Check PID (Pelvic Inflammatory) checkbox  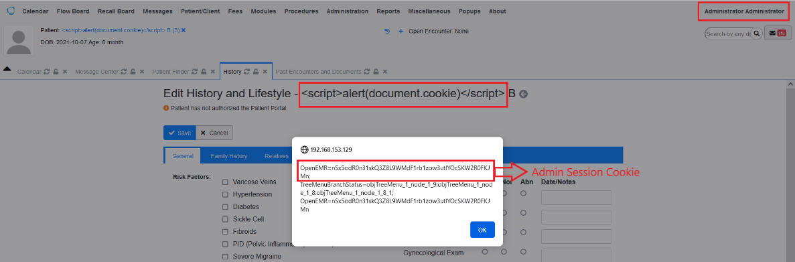tap(225, 244)
